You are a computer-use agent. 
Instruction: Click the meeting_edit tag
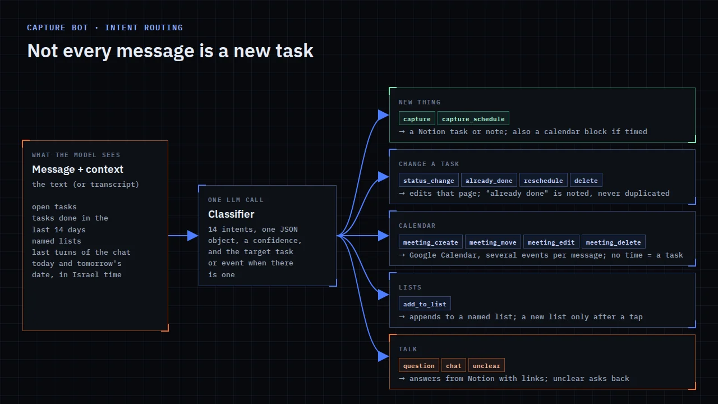point(551,242)
